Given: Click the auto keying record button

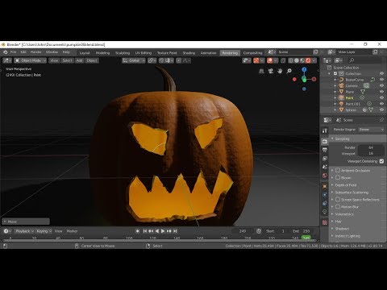Looking at the screenshot, I should 137,231.
